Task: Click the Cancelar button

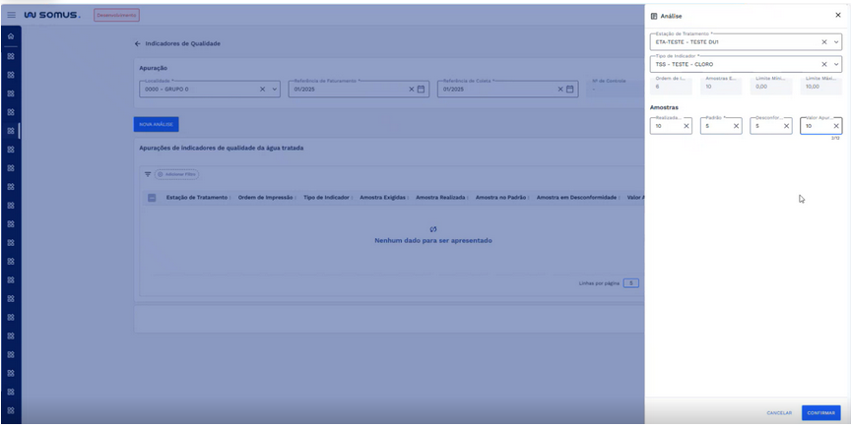Action: point(779,412)
